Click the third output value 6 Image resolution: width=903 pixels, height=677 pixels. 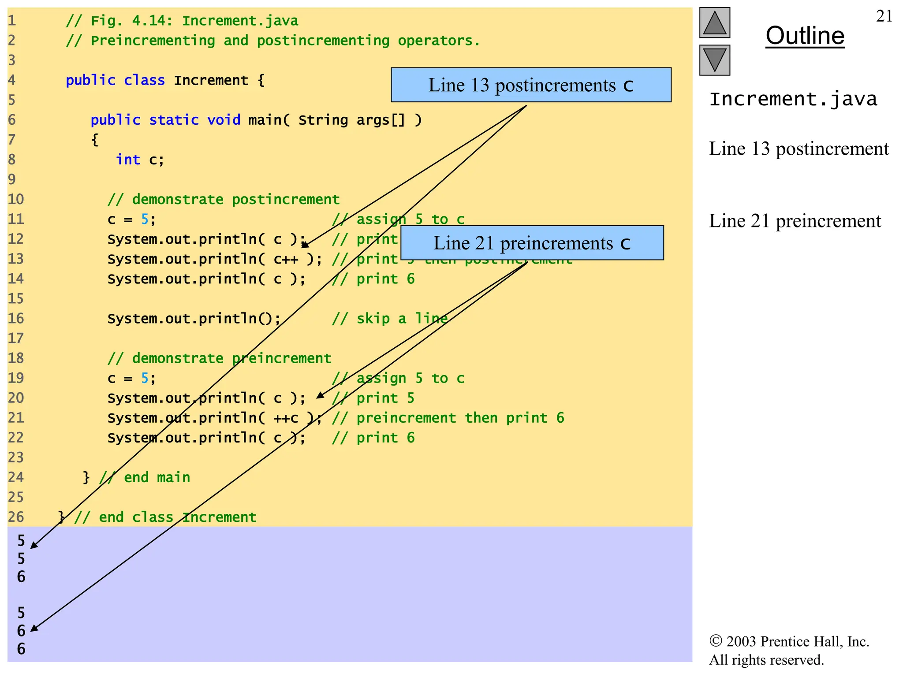pyautogui.click(x=21, y=577)
